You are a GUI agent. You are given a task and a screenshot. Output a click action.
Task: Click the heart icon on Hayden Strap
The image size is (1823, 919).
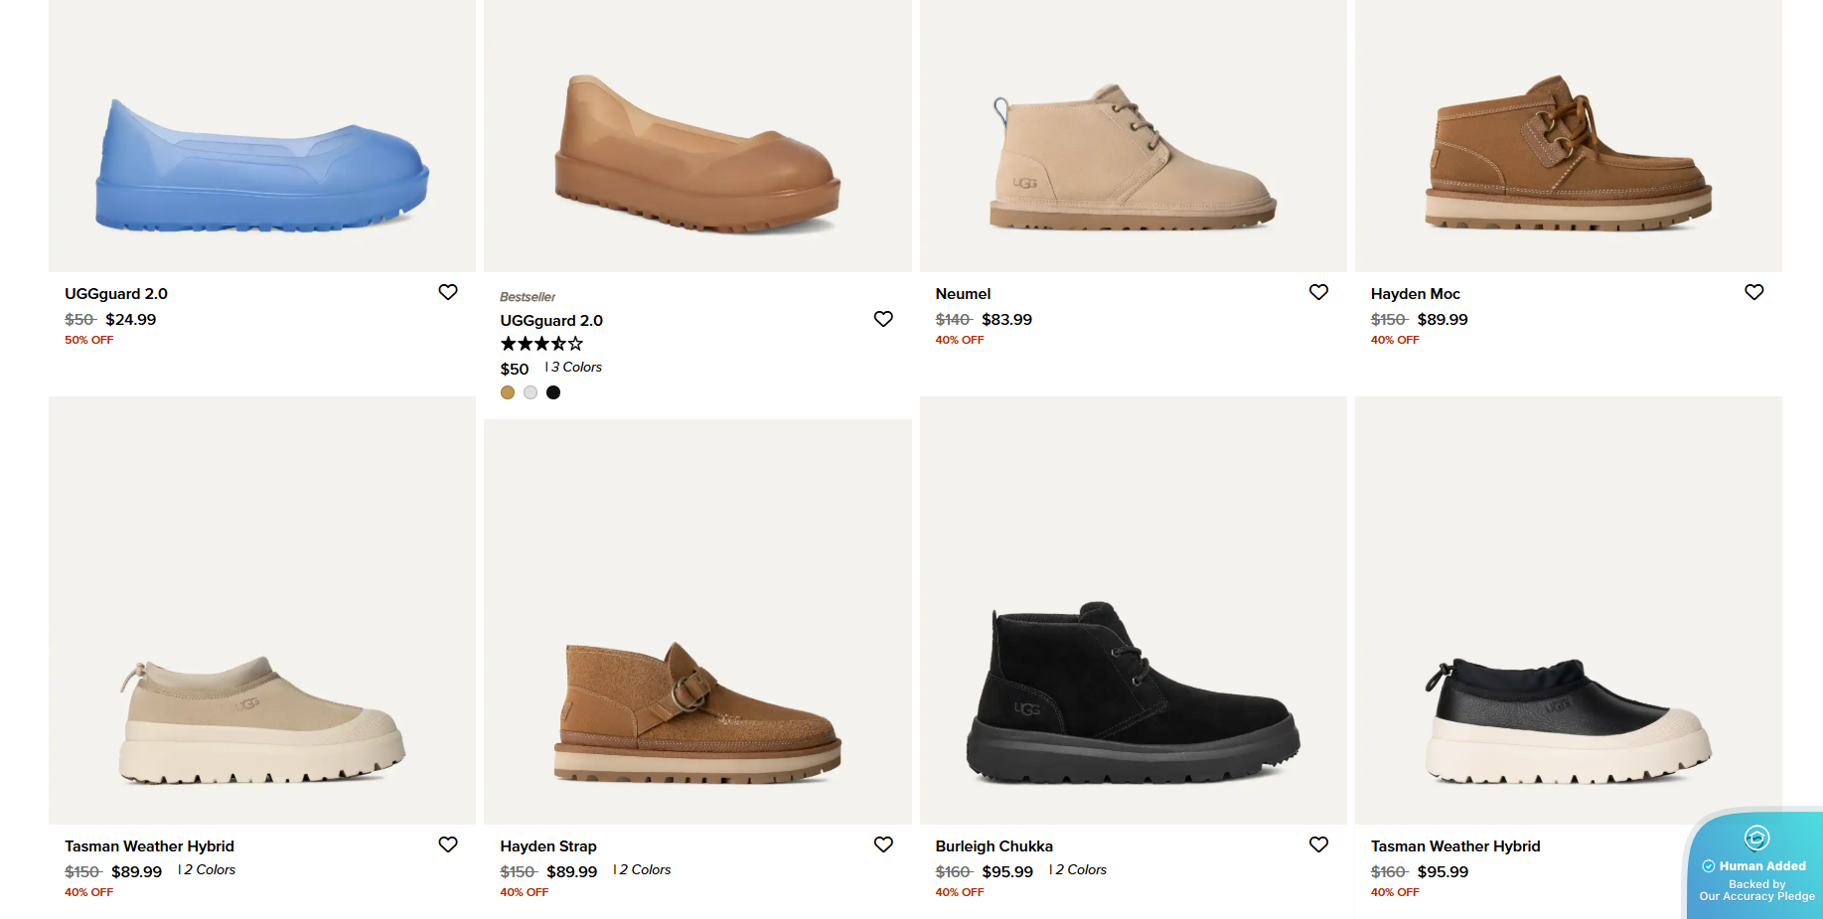(x=883, y=844)
